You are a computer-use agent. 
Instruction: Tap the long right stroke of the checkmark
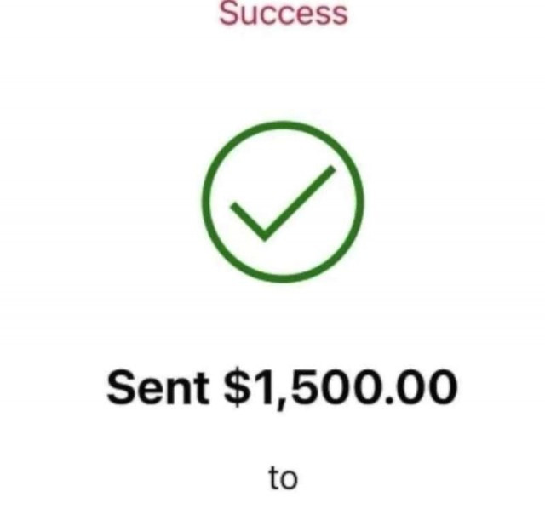point(300,203)
